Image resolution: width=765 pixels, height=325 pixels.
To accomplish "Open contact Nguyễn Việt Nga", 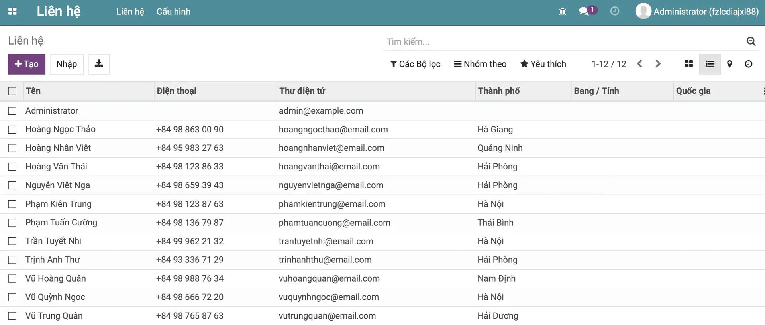I will (58, 185).
